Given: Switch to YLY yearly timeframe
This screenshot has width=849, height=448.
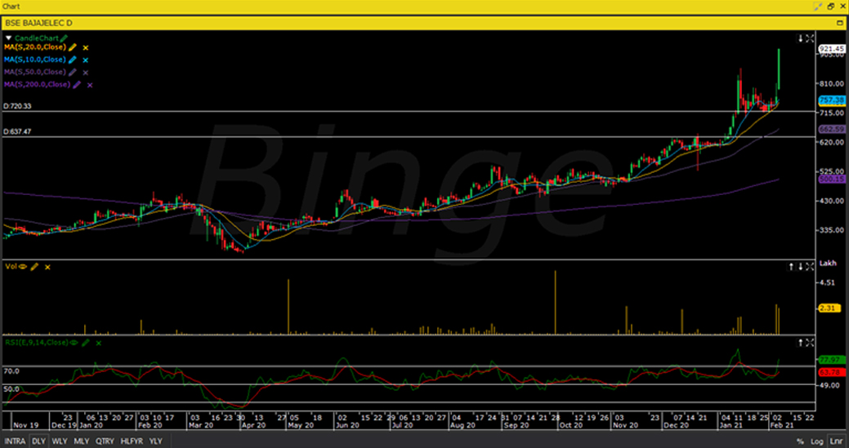Looking at the screenshot, I should tap(156, 441).
